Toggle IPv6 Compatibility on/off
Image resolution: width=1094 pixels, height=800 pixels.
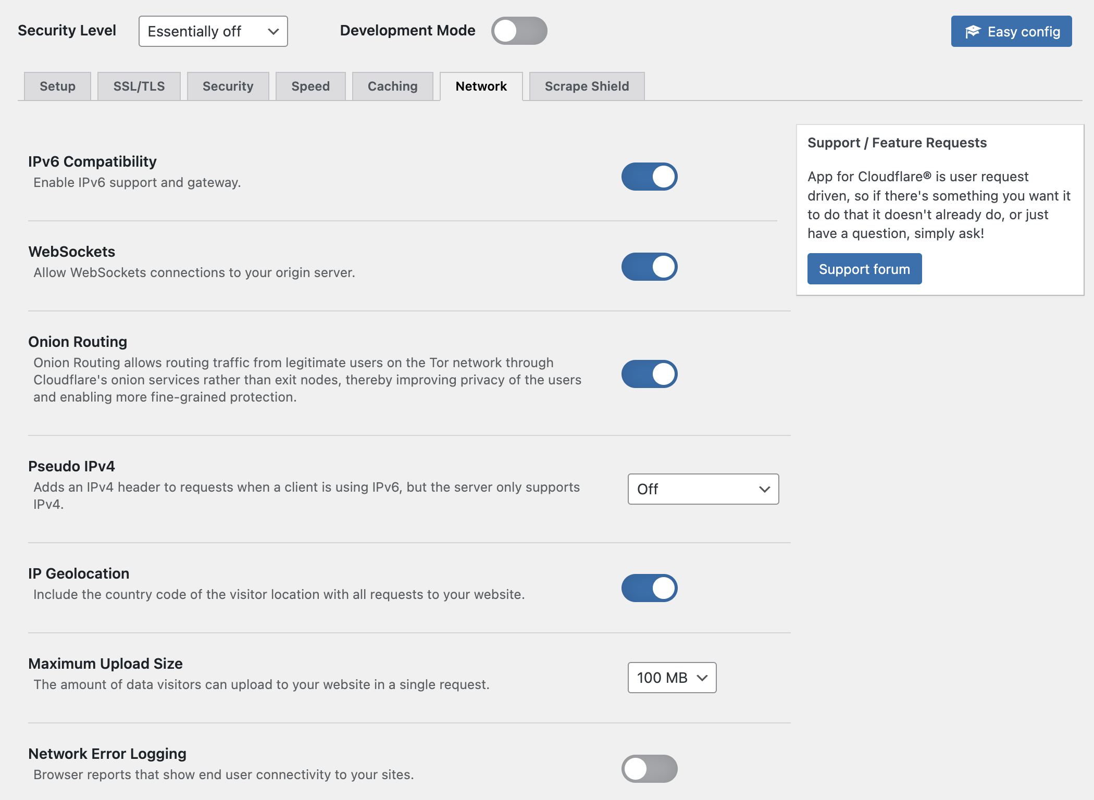(649, 176)
